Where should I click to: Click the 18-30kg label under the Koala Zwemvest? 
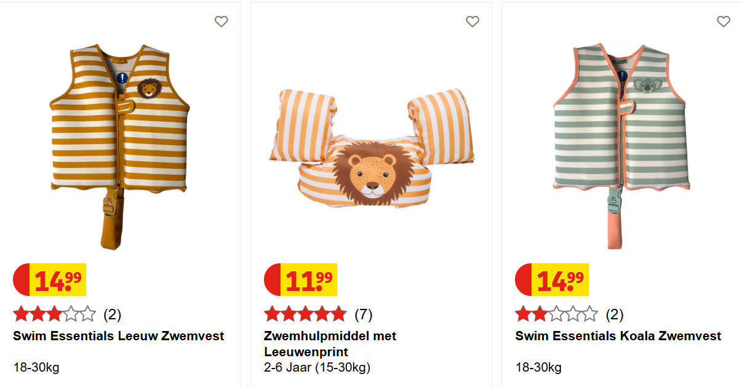[538, 367]
